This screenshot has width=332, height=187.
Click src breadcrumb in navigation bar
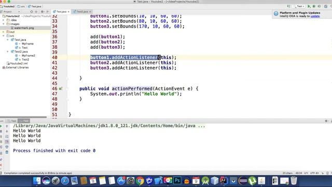[x=21, y=6]
